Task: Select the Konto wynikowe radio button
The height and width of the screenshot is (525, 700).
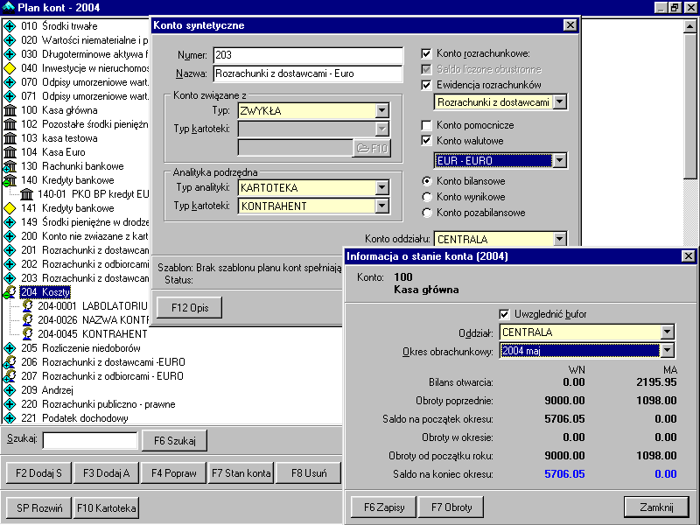Action: [x=427, y=197]
